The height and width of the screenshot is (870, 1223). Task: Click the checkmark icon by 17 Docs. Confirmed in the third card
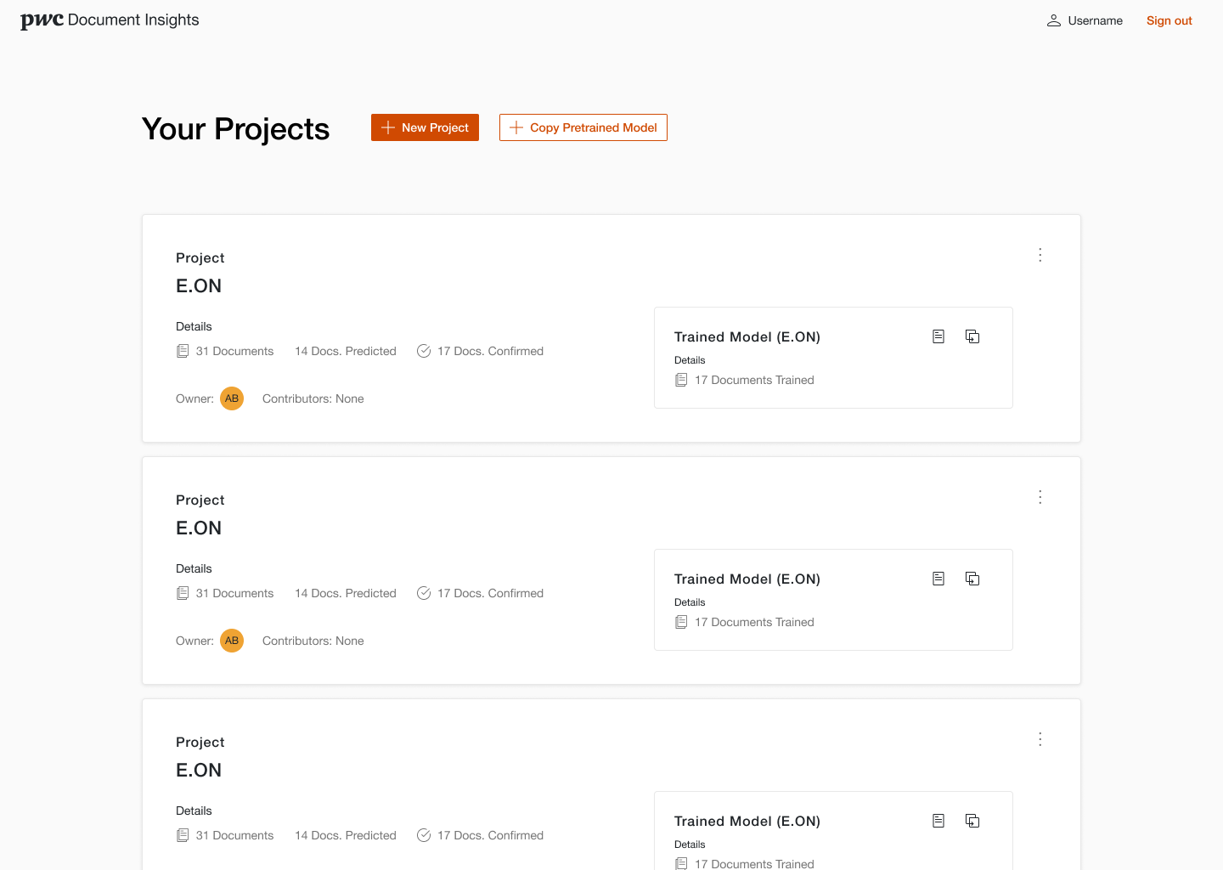click(x=424, y=835)
